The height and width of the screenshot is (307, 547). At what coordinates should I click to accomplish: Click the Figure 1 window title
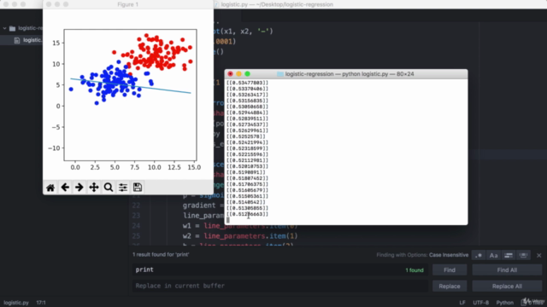[127, 4]
